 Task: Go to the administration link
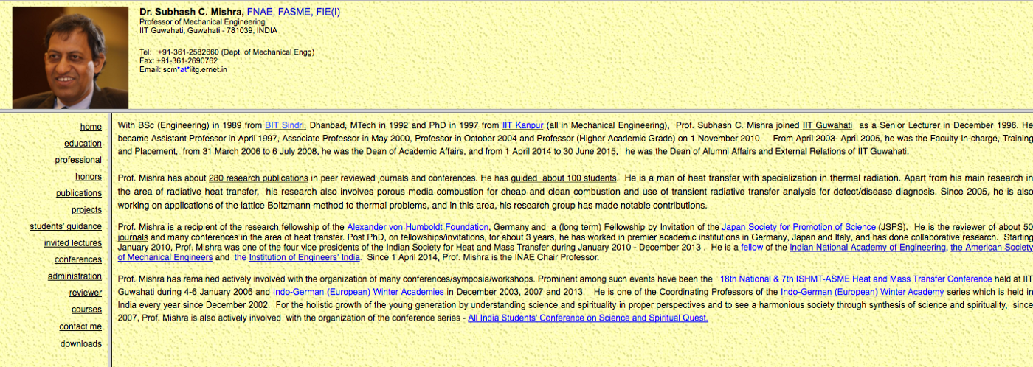pos(75,276)
